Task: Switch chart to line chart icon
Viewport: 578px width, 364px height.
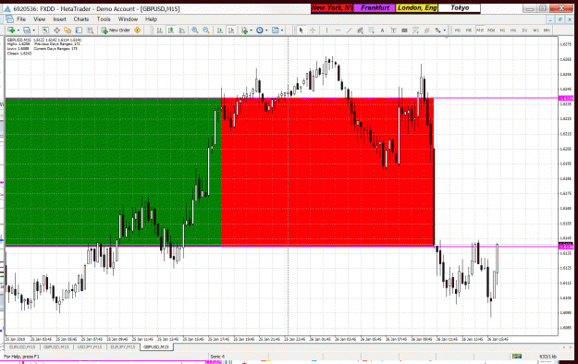Action: tap(182, 30)
